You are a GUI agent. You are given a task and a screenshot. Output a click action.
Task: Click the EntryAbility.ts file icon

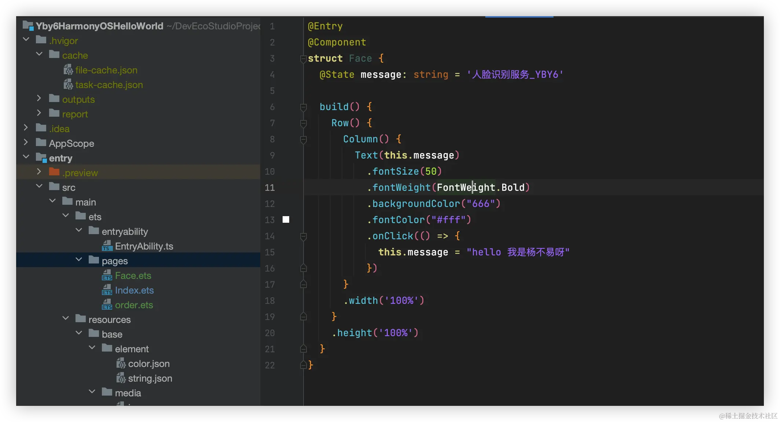(107, 246)
